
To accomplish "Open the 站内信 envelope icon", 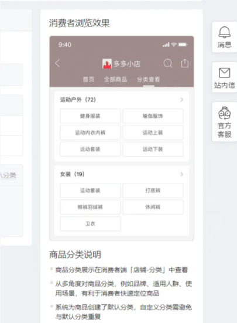I will point(224,73).
